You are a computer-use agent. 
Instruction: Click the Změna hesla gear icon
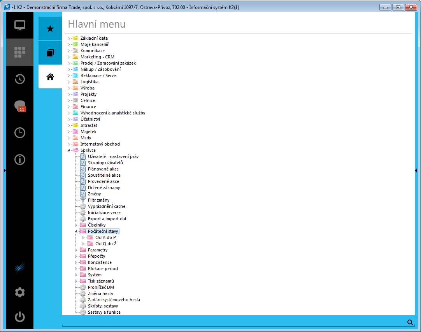click(x=83, y=293)
